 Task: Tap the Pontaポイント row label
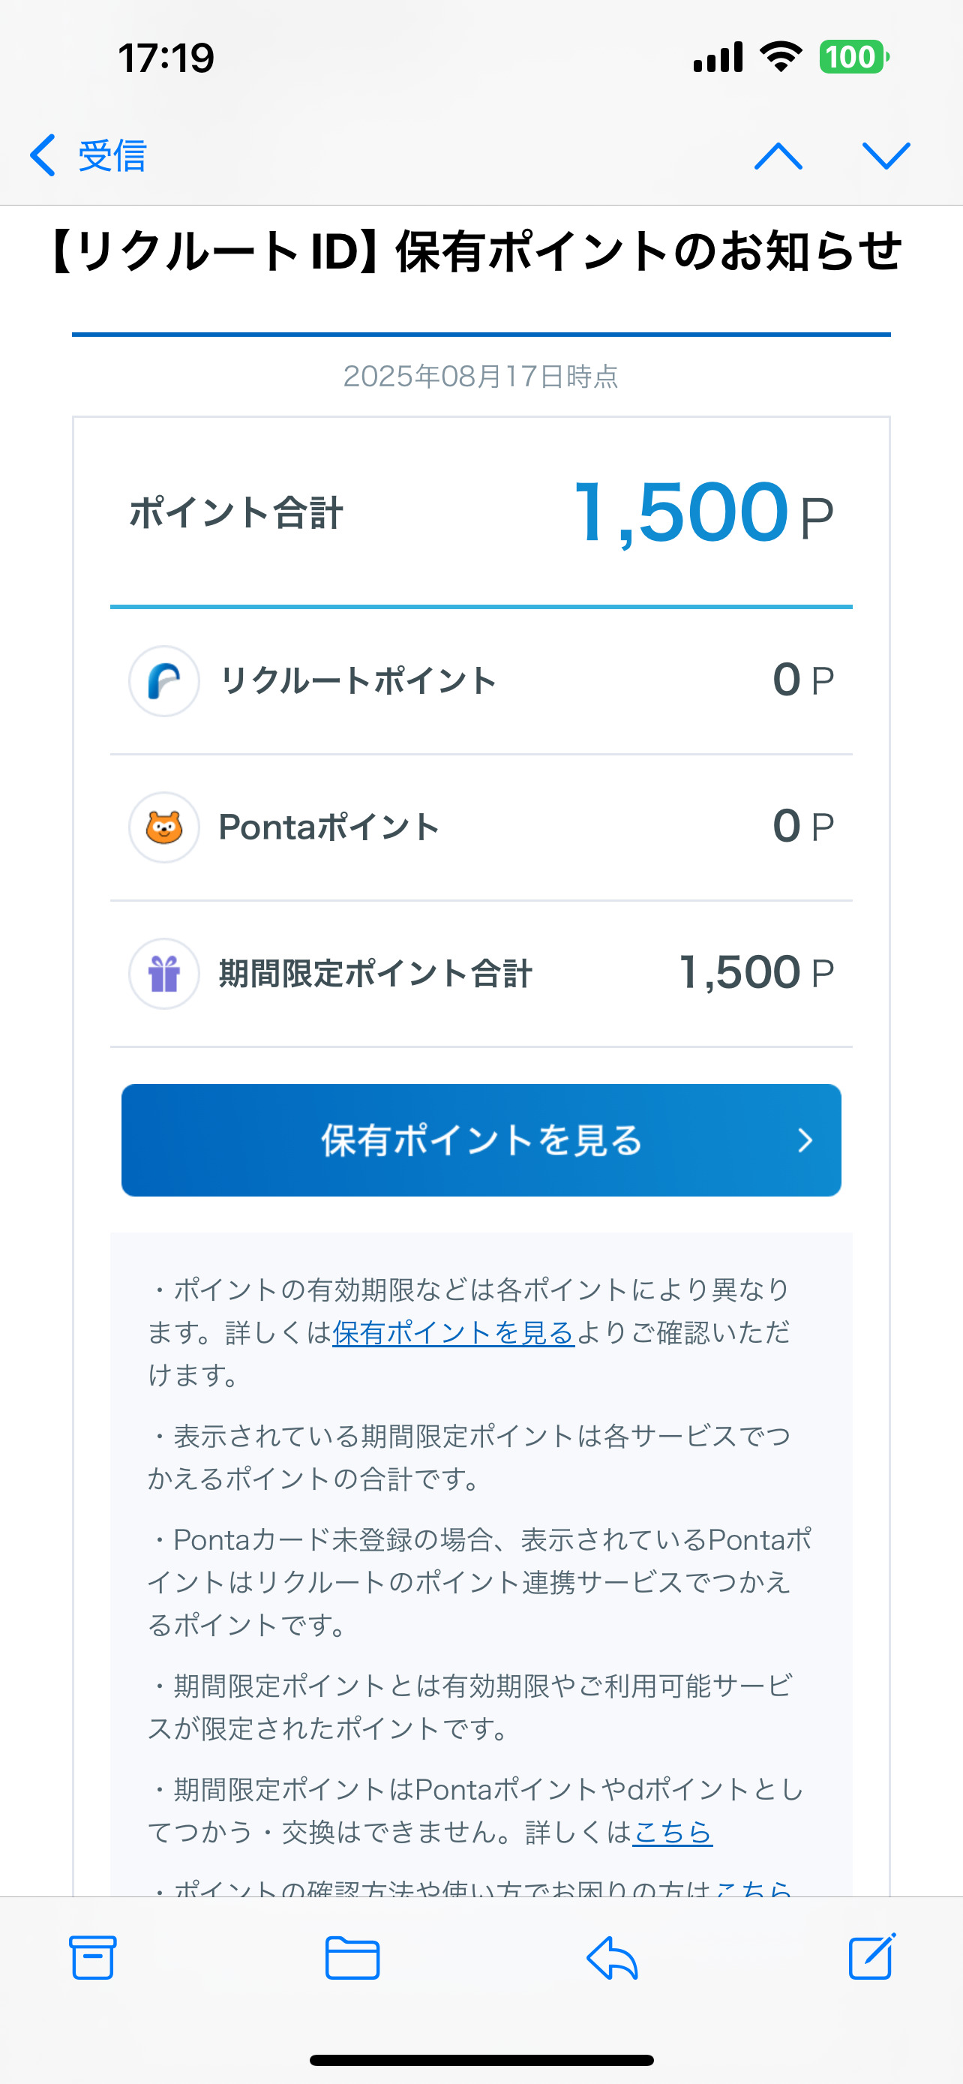point(328,827)
